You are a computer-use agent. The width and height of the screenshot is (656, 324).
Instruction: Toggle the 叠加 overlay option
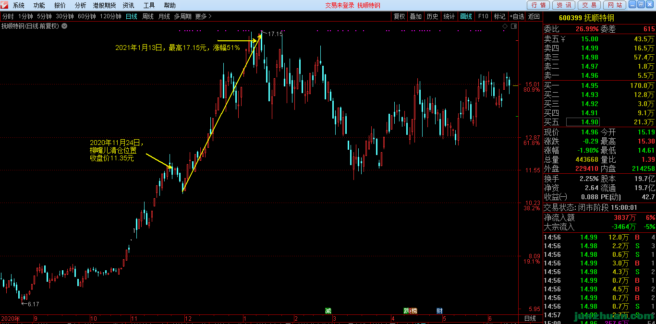[415, 16]
